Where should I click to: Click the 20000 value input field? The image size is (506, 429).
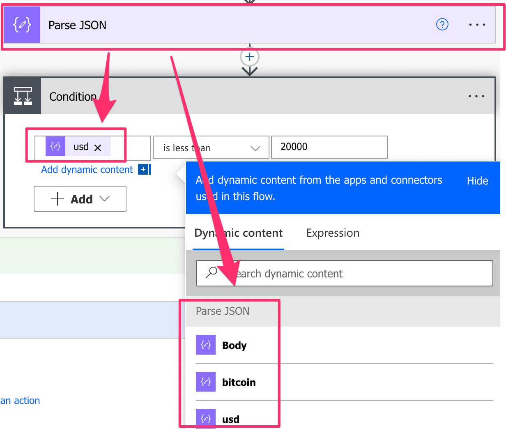coord(329,147)
